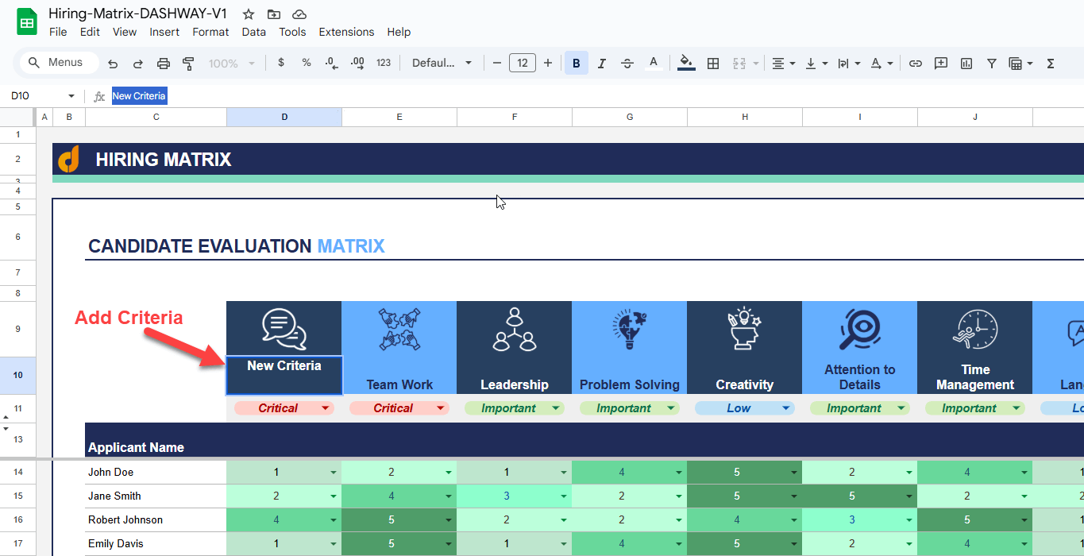The height and width of the screenshot is (556, 1084).
Task: Open the font family Default dropdown
Action: pyautogui.click(x=442, y=64)
